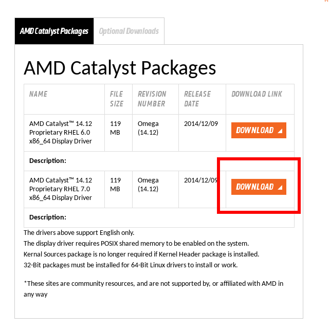Click the RHEL 6.0 release date 2014/12/09
This screenshot has width=329, height=329.
[201, 123]
